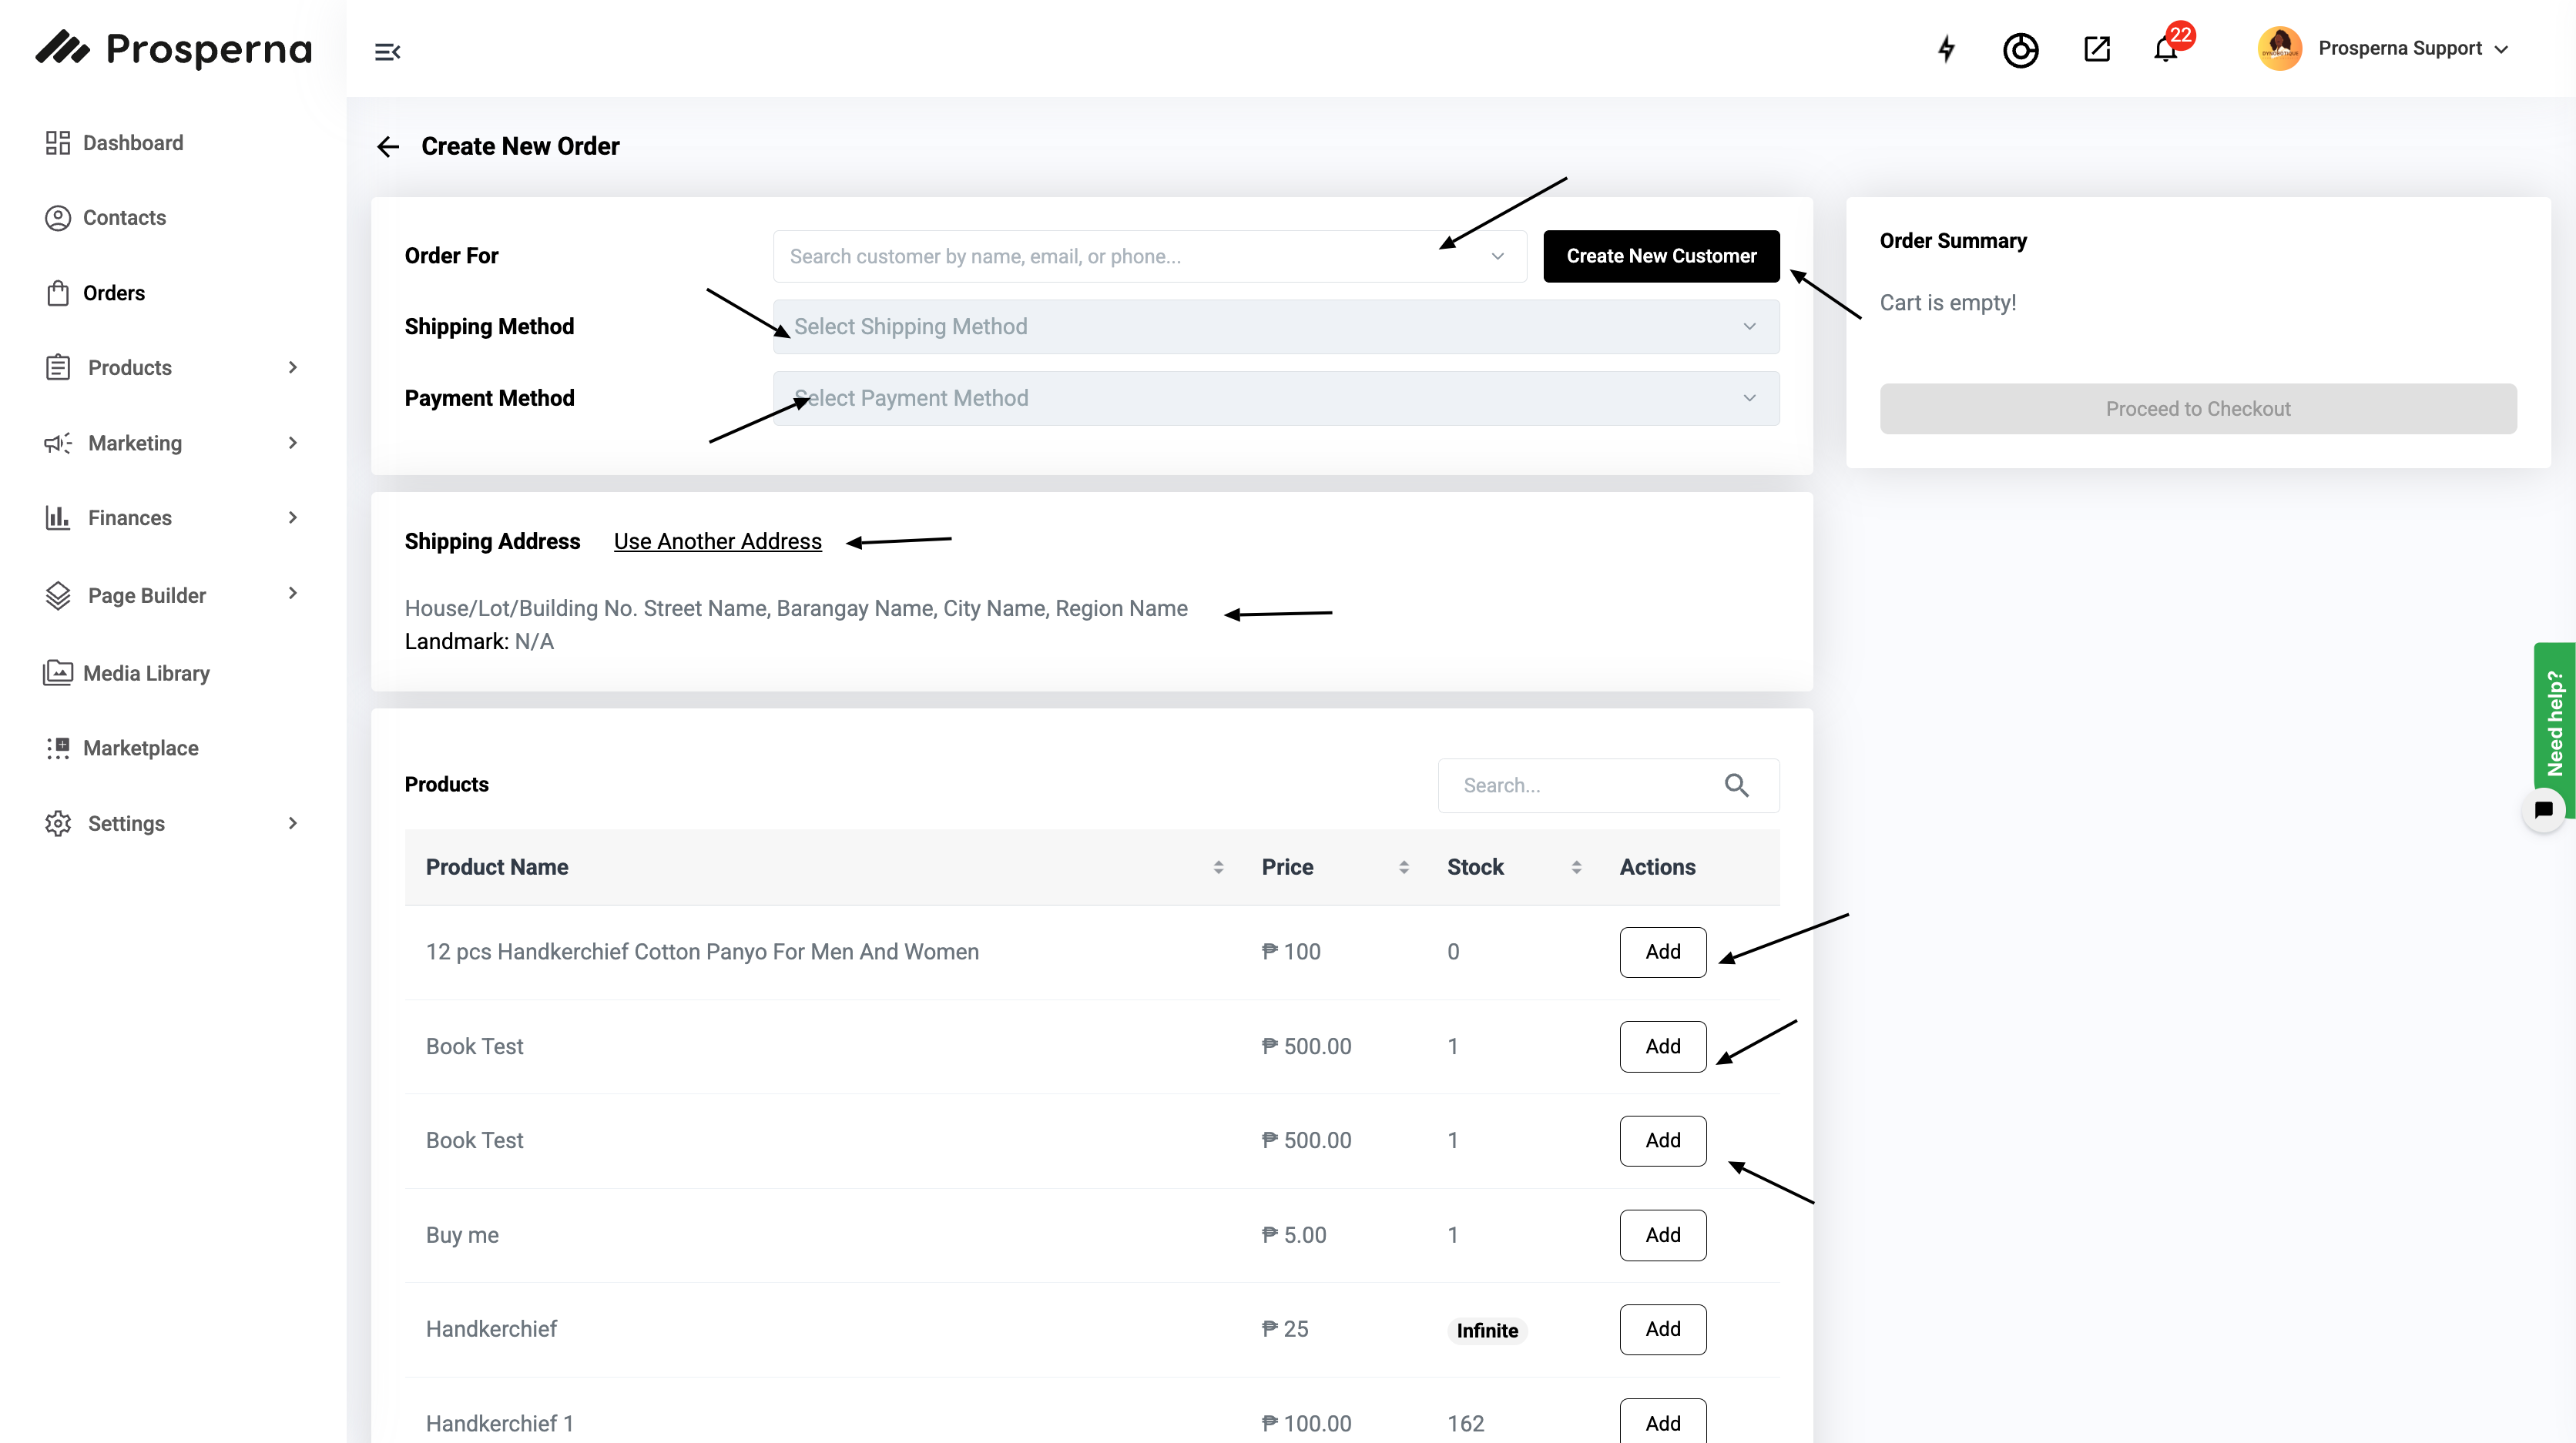Click the circular chart icon in header
The height and width of the screenshot is (1443, 2576).
(x=2020, y=50)
